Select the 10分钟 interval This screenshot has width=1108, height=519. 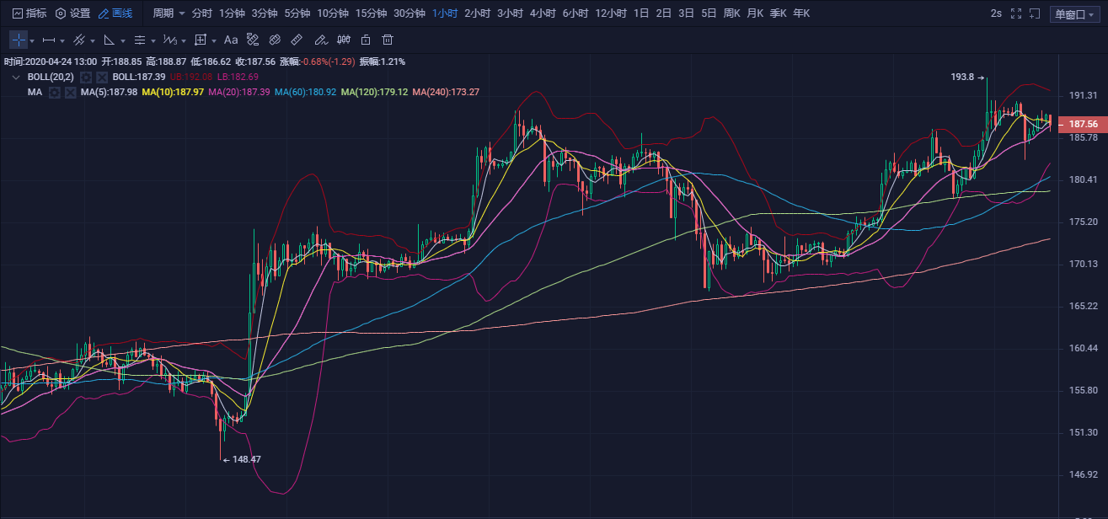[333, 13]
